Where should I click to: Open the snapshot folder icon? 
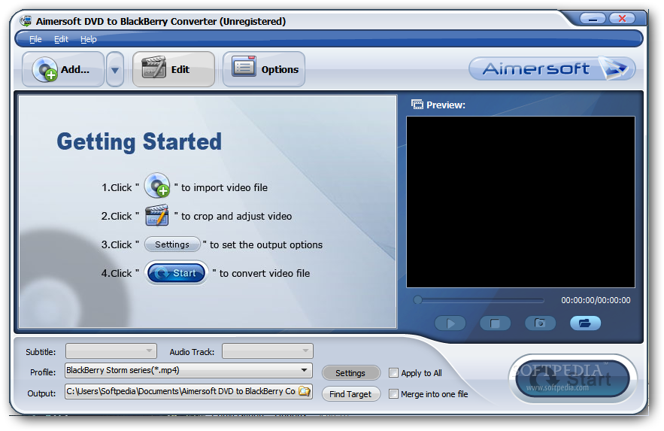(x=585, y=323)
